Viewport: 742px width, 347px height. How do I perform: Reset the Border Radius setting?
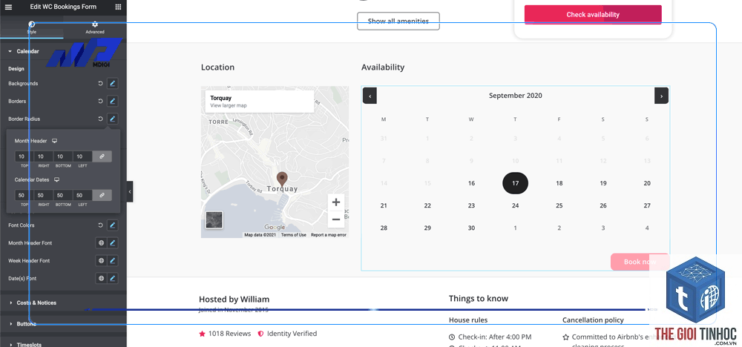[x=100, y=119]
